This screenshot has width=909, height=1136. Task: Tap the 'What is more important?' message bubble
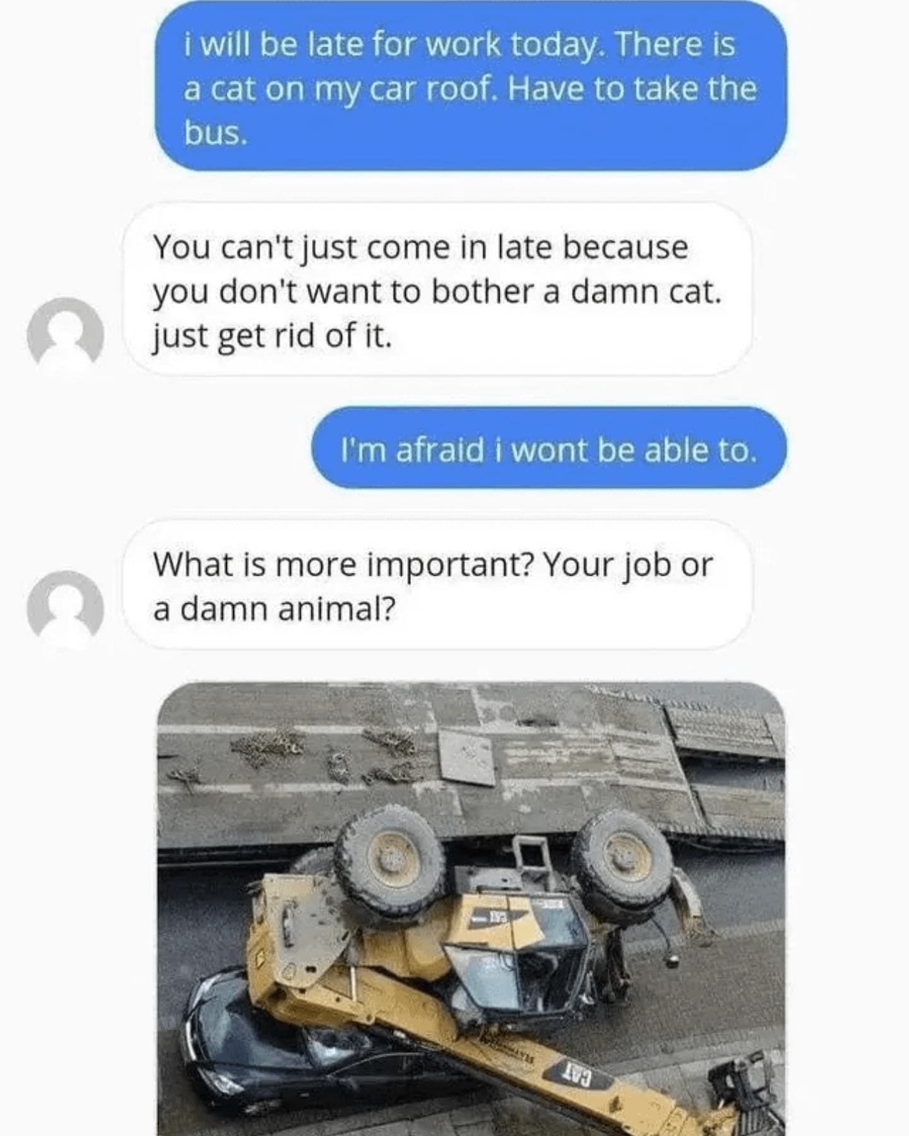pyautogui.click(x=437, y=586)
